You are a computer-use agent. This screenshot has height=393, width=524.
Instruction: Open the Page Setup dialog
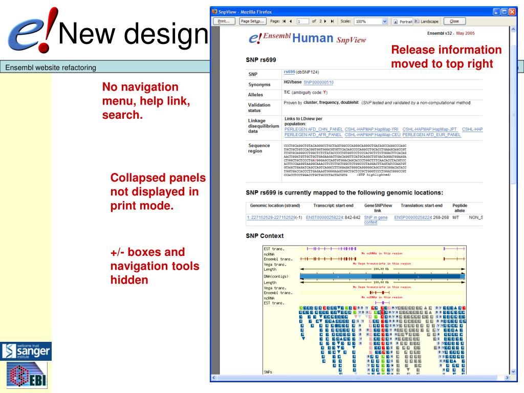[253, 21]
